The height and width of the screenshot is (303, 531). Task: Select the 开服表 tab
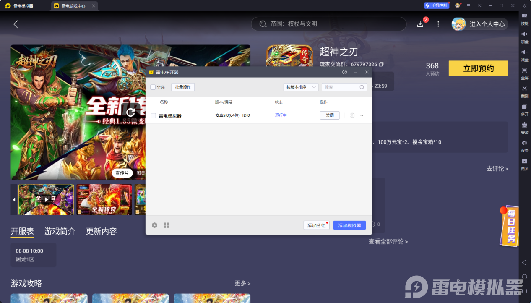[x=22, y=231]
